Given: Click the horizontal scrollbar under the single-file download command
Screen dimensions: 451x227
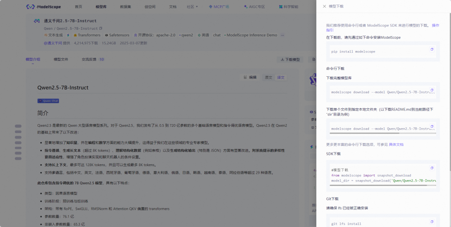Looking at the screenshot, I should point(364,133).
